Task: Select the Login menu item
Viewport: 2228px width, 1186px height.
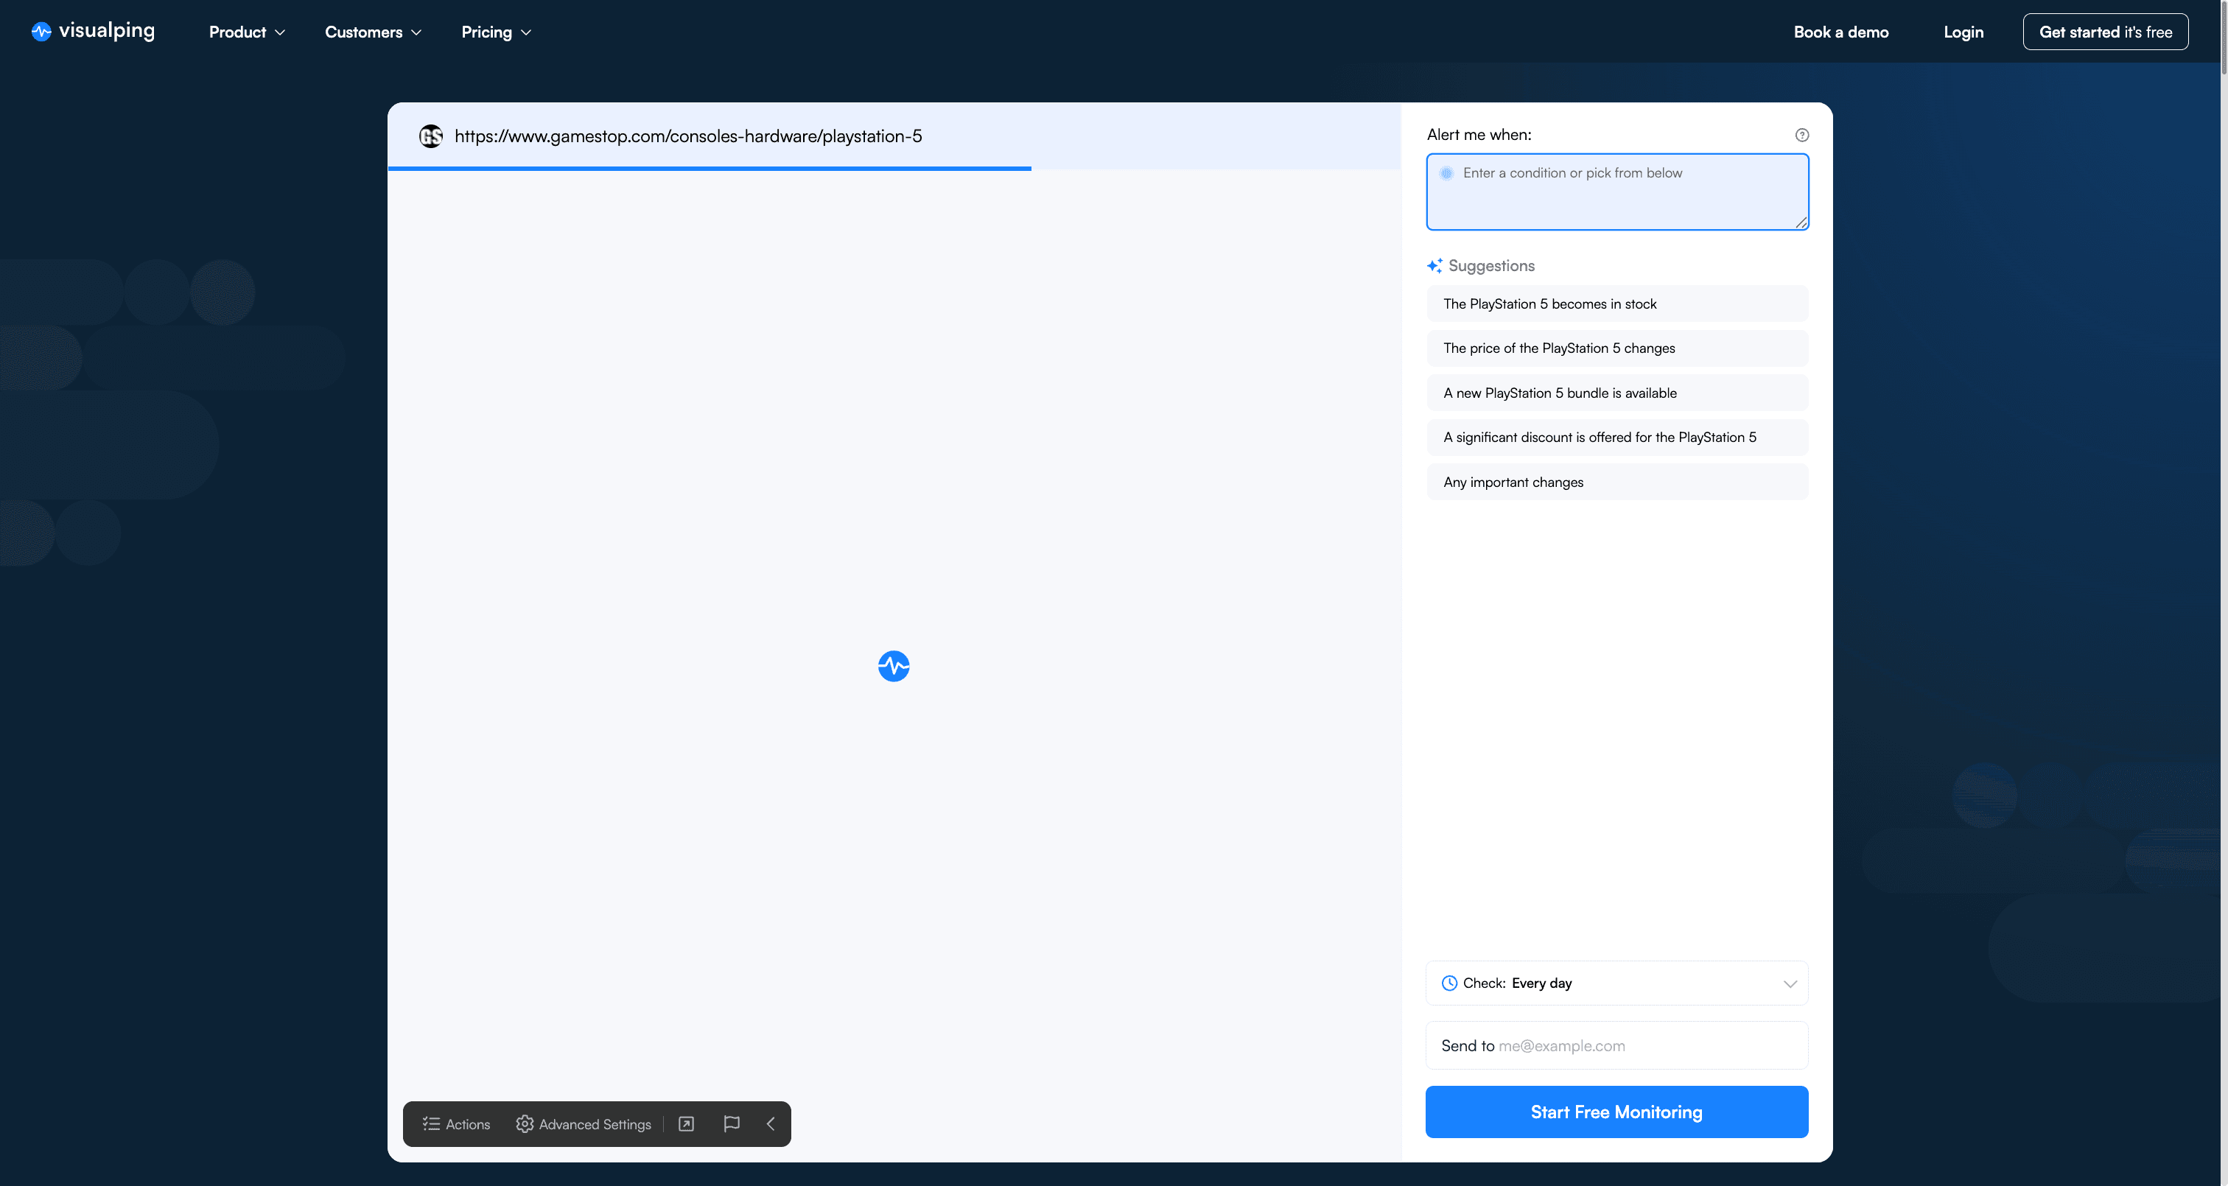Action: tap(1963, 31)
